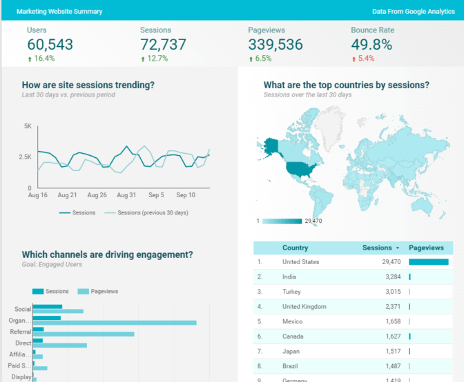
Task: Click the How are site sessions trending heading
Action: 88,85
